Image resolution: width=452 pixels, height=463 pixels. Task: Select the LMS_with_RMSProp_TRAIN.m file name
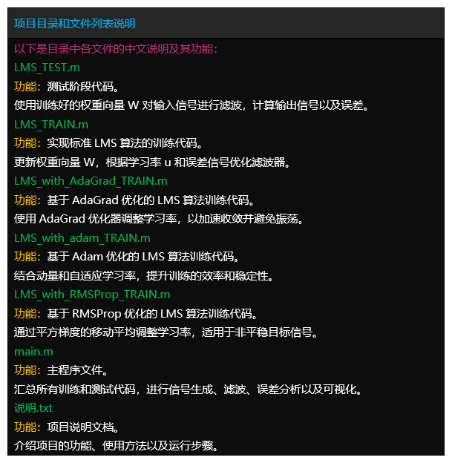pyautogui.click(x=92, y=295)
